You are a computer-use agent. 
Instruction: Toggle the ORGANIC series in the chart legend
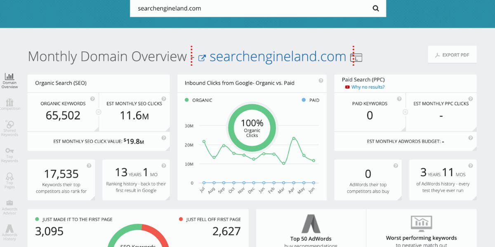coord(198,100)
